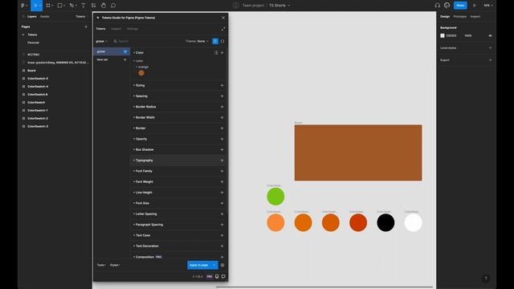Select the Pen tool
This screenshot has width=514, height=289.
[71, 6]
